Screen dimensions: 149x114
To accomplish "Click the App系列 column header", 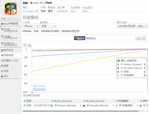I will 87,7.
